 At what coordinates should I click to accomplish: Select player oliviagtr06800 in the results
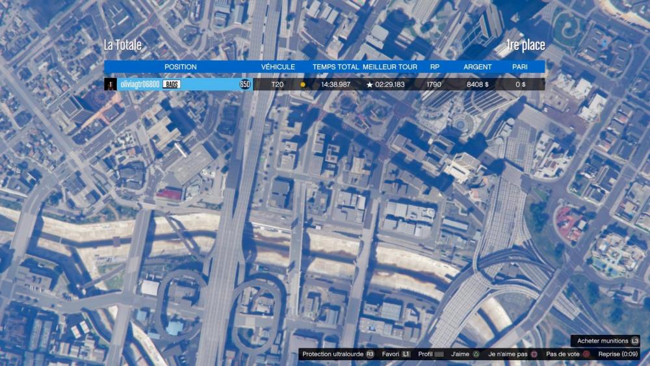[x=140, y=85]
